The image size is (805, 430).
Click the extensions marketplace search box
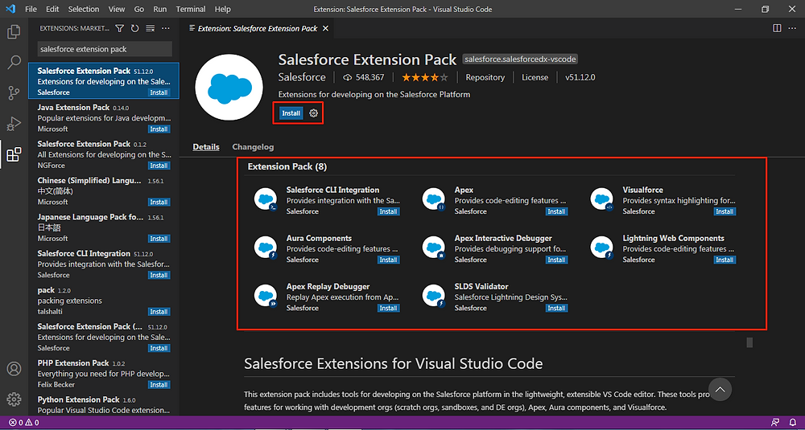click(105, 49)
